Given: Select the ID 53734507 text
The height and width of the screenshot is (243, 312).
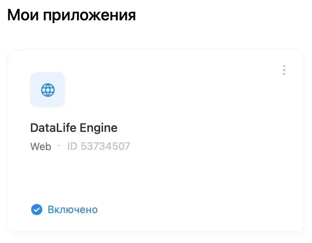Looking at the screenshot, I should point(99,146).
